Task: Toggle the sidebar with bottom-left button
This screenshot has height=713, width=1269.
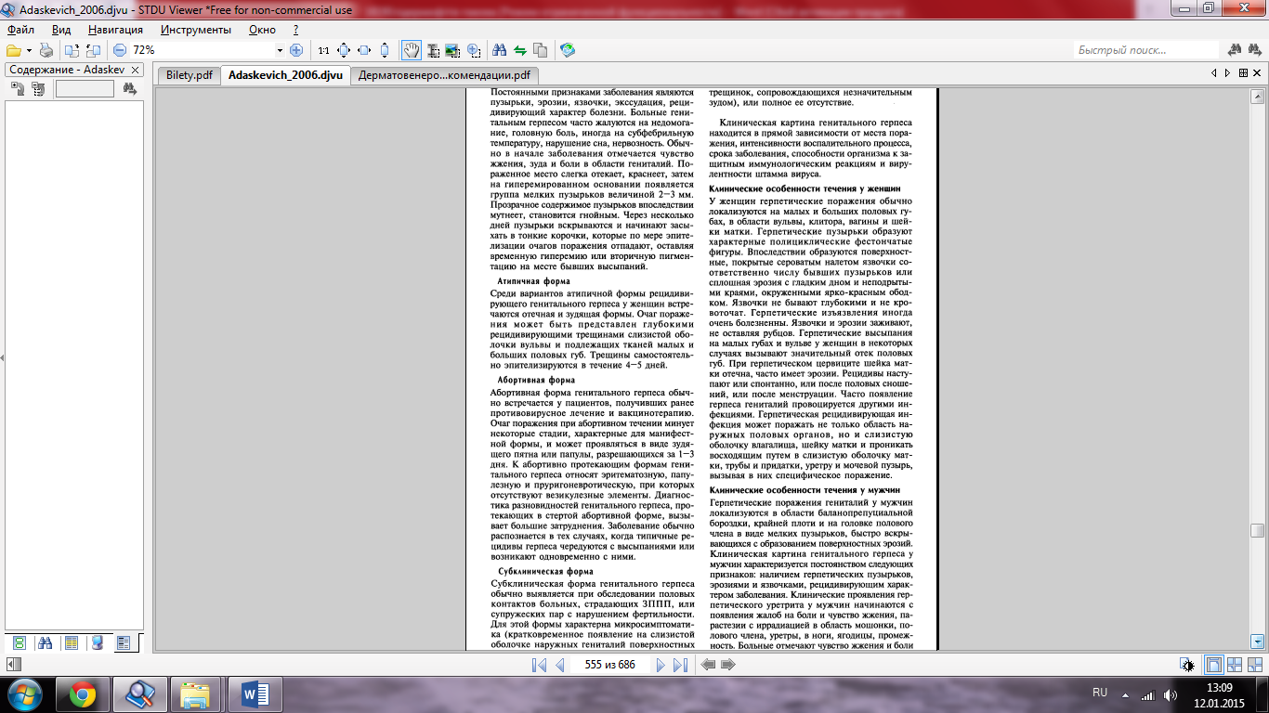Action: [12, 665]
